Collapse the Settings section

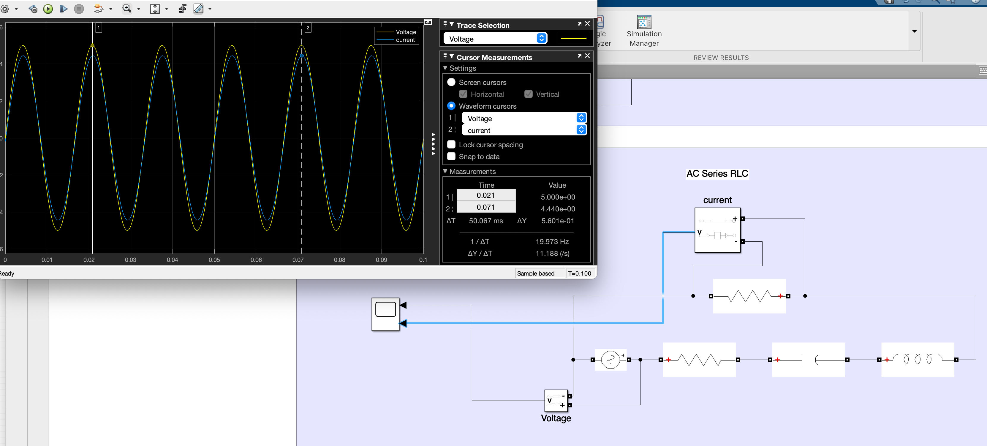[x=445, y=68]
